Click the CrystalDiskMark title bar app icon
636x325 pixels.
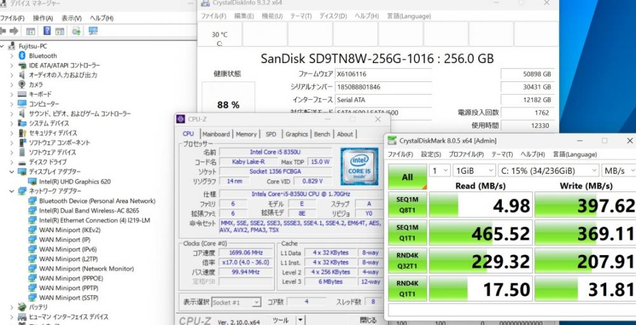tap(391, 141)
